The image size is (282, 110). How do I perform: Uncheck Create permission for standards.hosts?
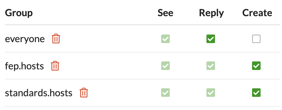coord(256,93)
